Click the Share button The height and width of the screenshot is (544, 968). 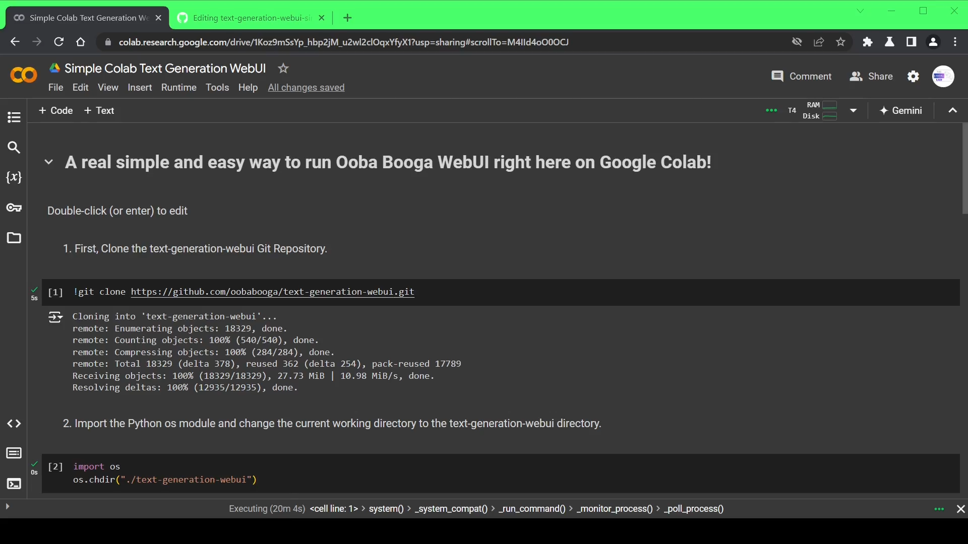pos(871,77)
